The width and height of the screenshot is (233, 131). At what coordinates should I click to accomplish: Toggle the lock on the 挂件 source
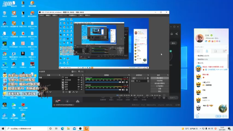tap(82, 87)
